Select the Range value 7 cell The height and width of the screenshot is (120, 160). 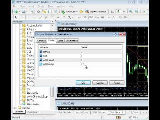click(101, 52)
